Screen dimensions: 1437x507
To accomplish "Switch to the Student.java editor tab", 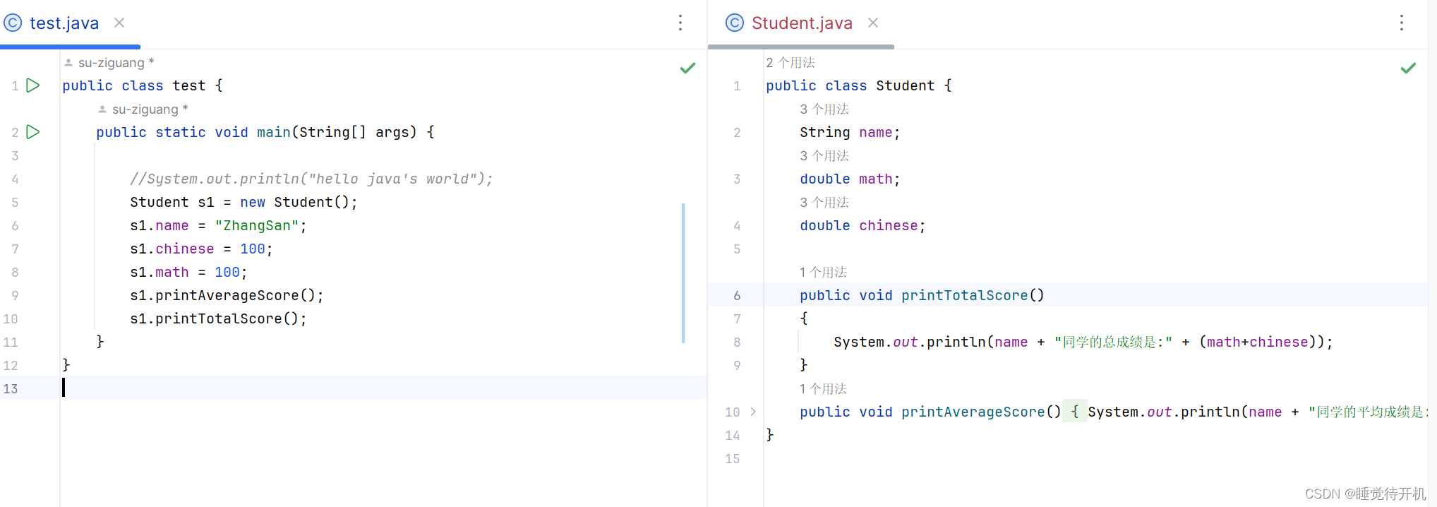I will click(802, 23).
